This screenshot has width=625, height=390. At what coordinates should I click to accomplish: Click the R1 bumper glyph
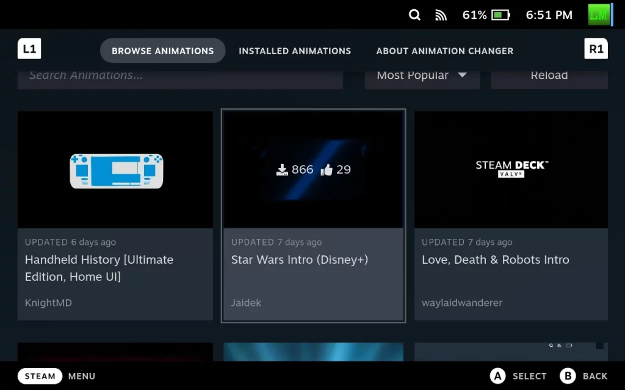(x=596, y=49)
